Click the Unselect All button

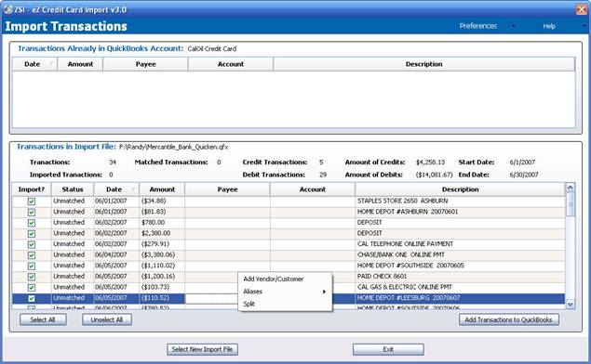pyautogui.click(x=107, y=319)
